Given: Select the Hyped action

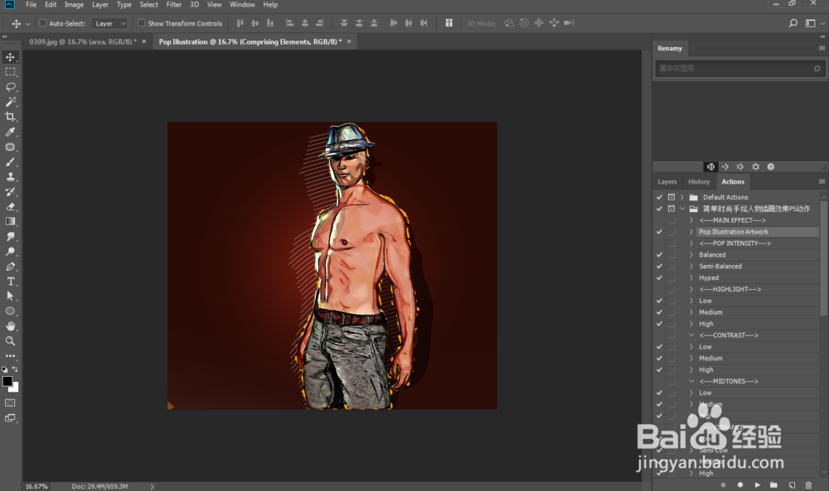Looking at the screenshot, I should pos(709,278).
